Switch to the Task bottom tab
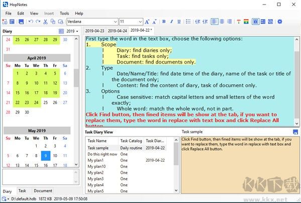301x203 pixels. coord(22,191)
